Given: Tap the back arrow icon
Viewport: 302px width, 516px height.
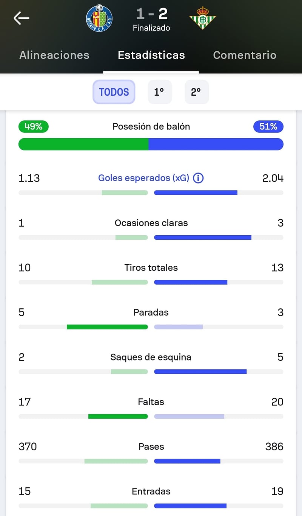Looking at the screenshot, I should tap(21, 18).
